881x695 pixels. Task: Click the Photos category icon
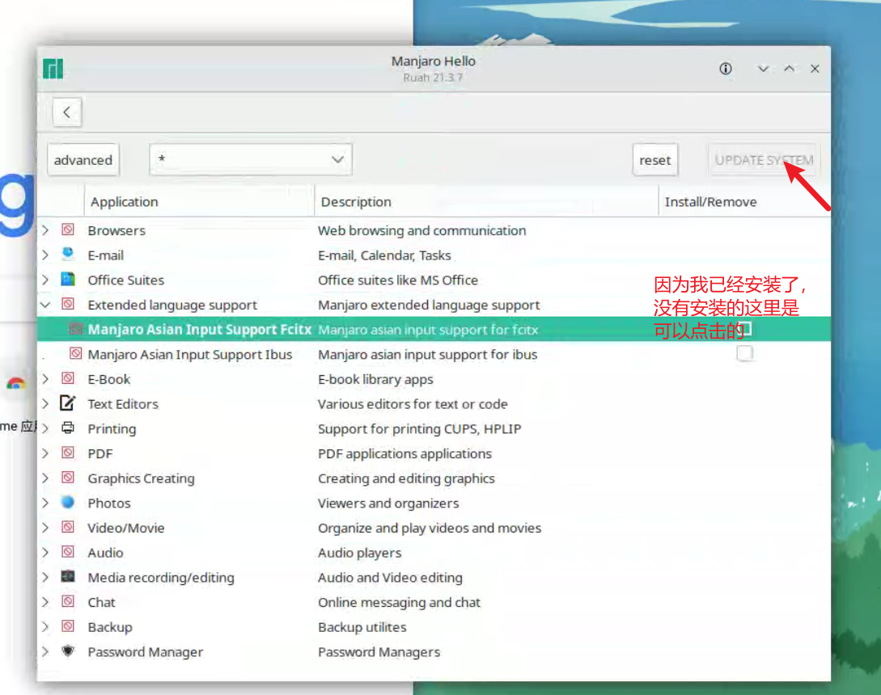tap(68, 503)
